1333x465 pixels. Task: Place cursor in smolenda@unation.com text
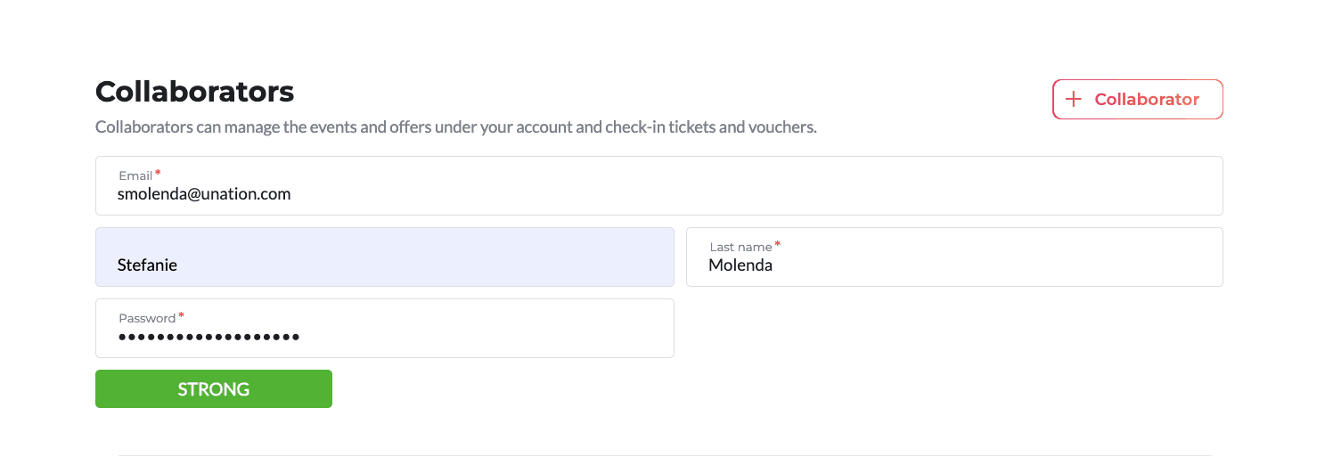[x=204, y=193]
